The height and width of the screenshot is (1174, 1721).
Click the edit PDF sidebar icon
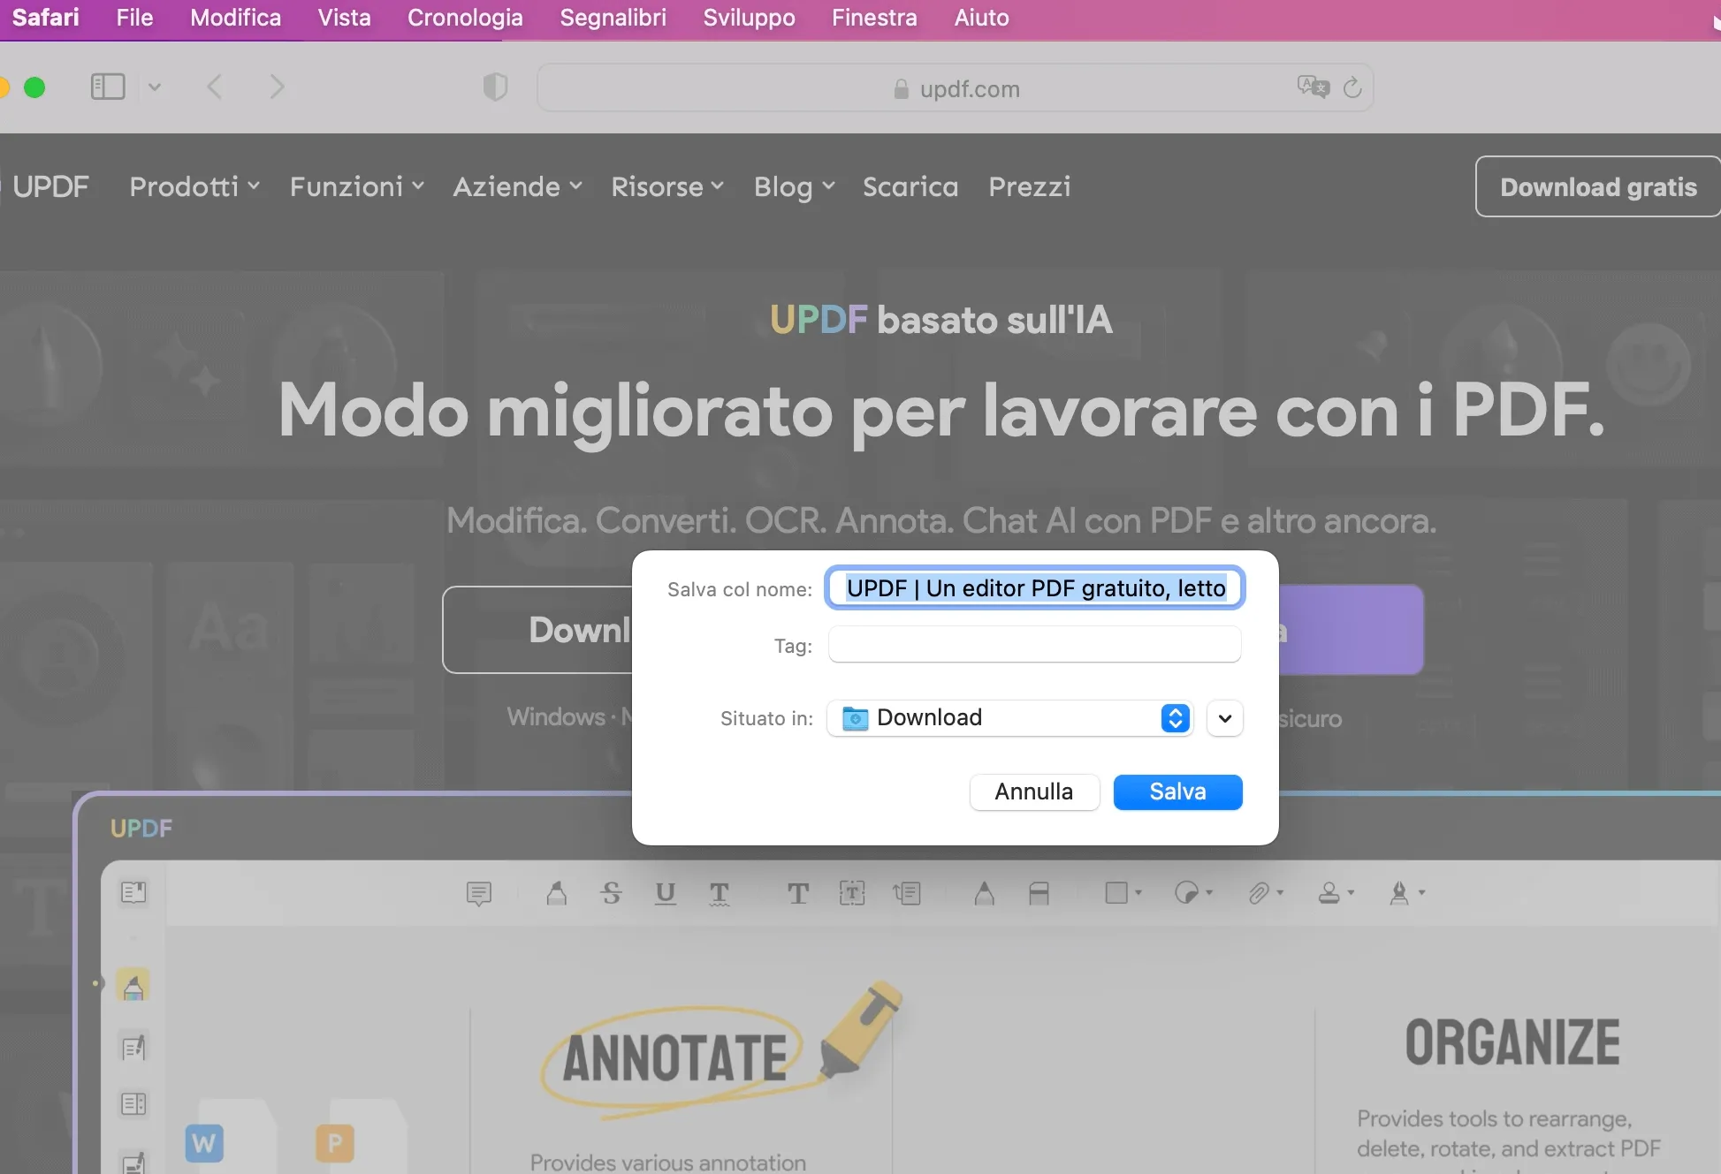pos(133,1048)
